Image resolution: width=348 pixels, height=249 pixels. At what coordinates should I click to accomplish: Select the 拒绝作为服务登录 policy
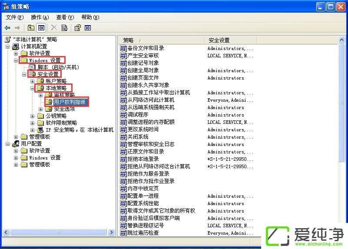click(x=148, y=173)
